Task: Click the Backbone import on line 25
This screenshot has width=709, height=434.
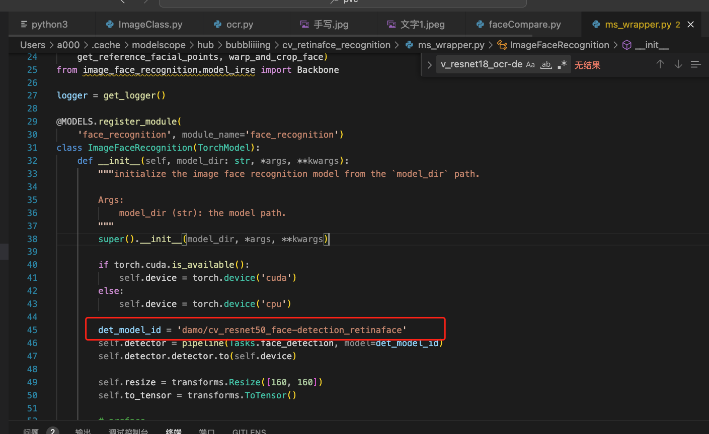Action: pos(318,70)
